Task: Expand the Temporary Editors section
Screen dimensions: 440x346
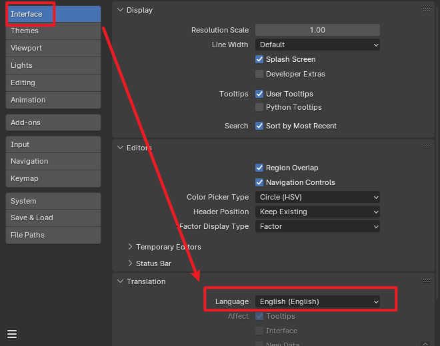Action: [x=168, y=247]
